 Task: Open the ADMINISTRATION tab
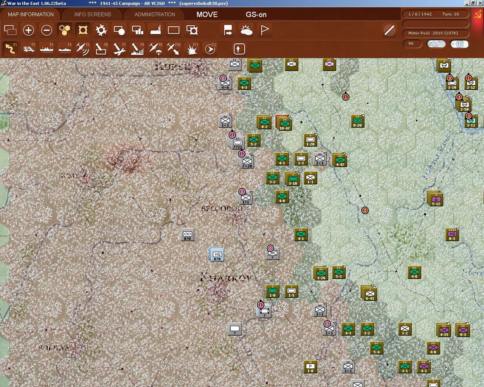(x=155, y=14)
